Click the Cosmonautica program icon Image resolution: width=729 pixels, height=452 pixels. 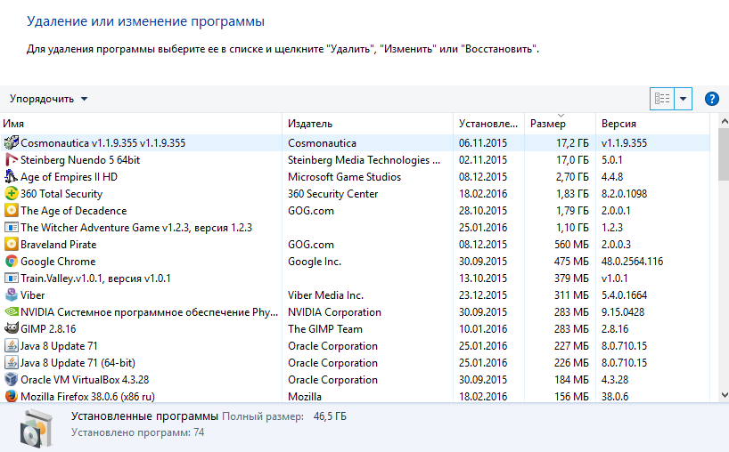point(12,142)
